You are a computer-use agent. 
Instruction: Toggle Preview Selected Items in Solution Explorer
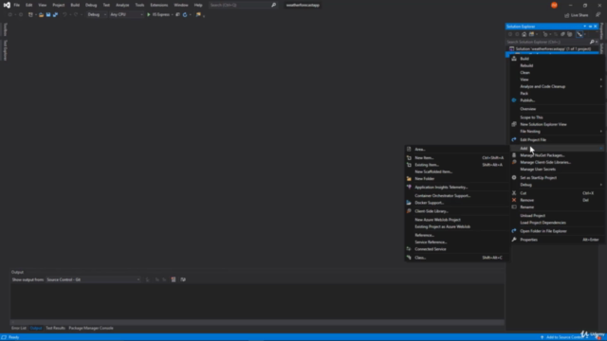[x=579, y=34]
